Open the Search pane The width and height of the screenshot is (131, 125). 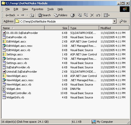click(x=44, y=15)
